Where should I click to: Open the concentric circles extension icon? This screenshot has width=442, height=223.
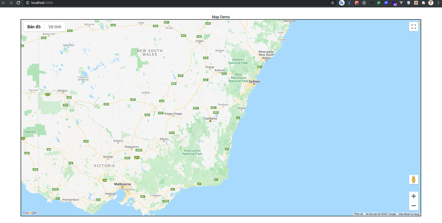pyautogui.click(x=364, y=3)
